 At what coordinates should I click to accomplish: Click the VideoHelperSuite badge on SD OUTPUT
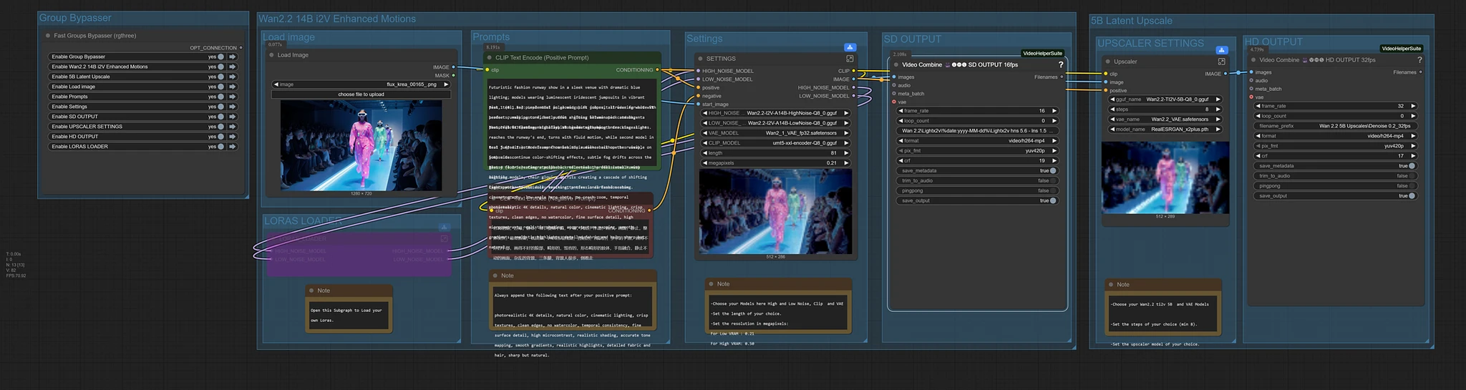[x=1042, y=54]
